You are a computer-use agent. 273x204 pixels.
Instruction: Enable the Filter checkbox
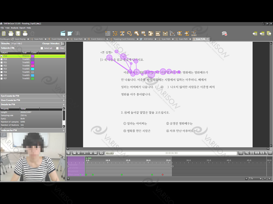point(57,48)
